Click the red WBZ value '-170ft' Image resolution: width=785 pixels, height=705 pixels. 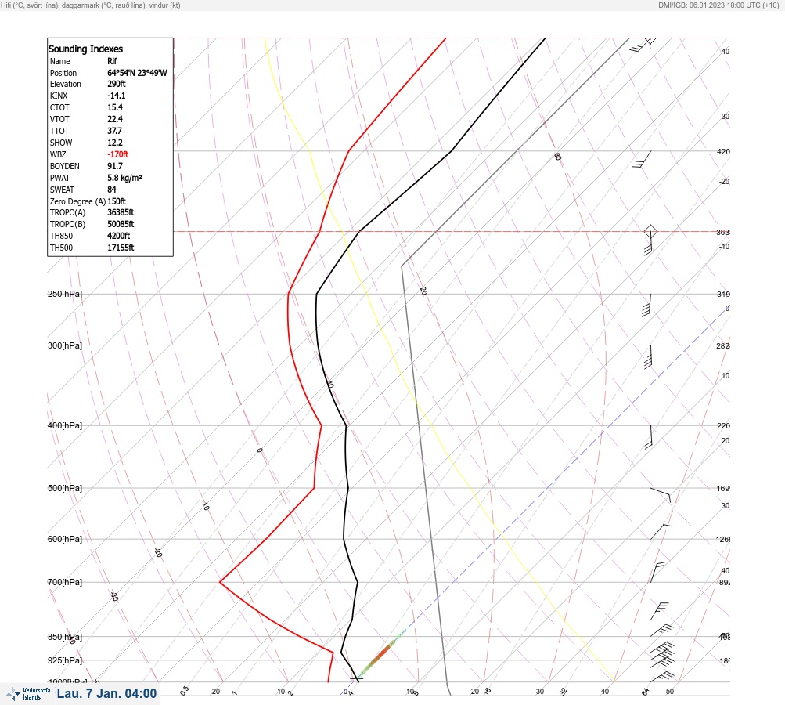pos(117,154)
